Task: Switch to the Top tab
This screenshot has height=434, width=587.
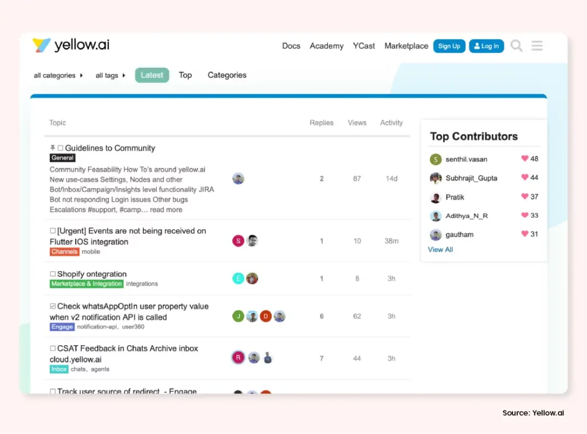Action: pyautogui.click(x=185, y=75)
